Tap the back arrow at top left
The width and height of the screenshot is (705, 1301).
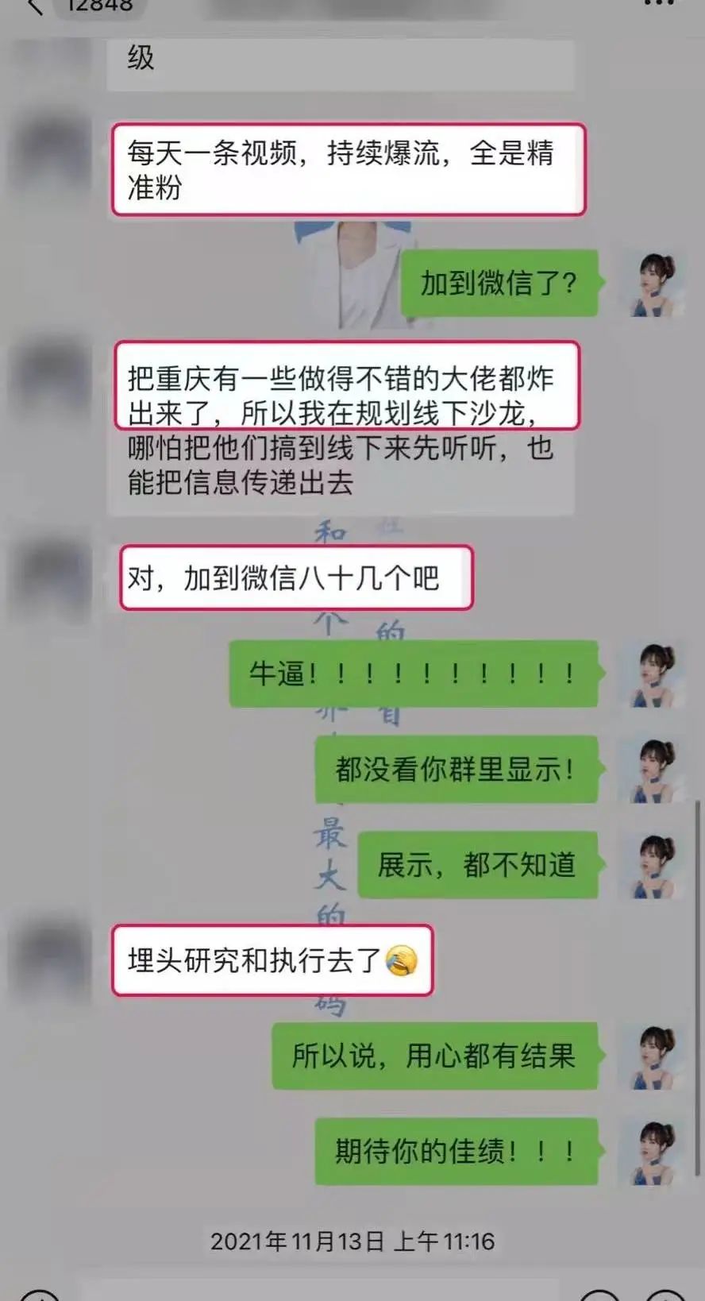point(34,6)
